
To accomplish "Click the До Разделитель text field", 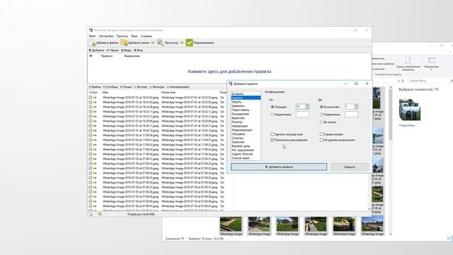I will point(351,115).
